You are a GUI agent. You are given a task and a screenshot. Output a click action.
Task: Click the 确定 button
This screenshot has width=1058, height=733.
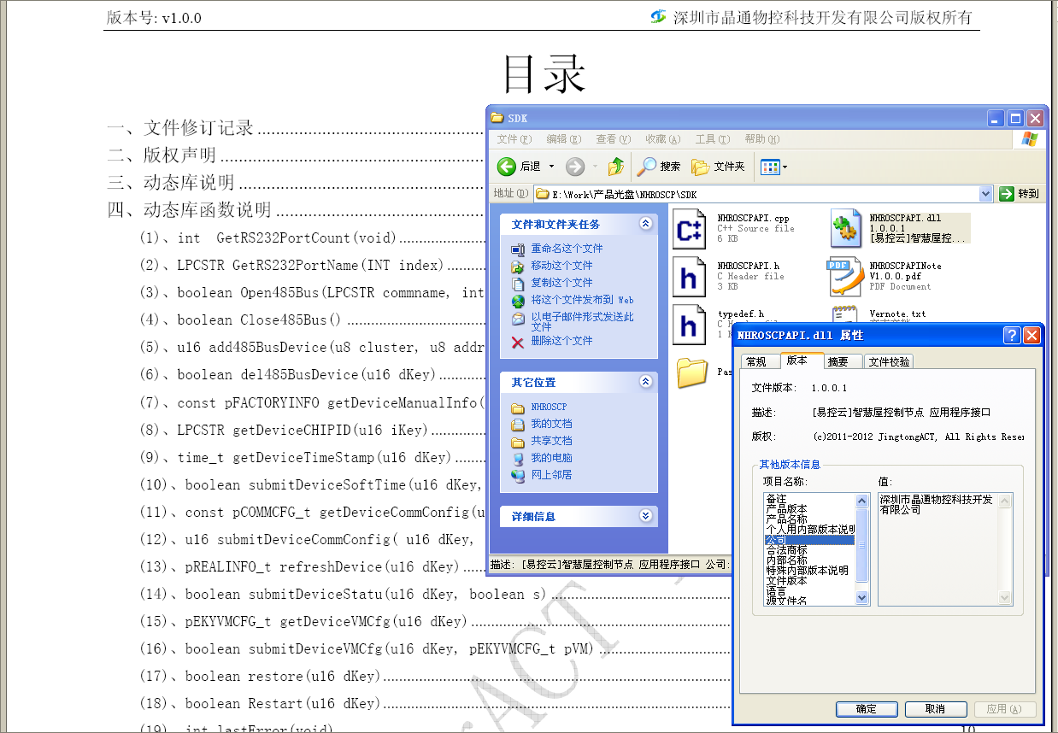(866, 709)
